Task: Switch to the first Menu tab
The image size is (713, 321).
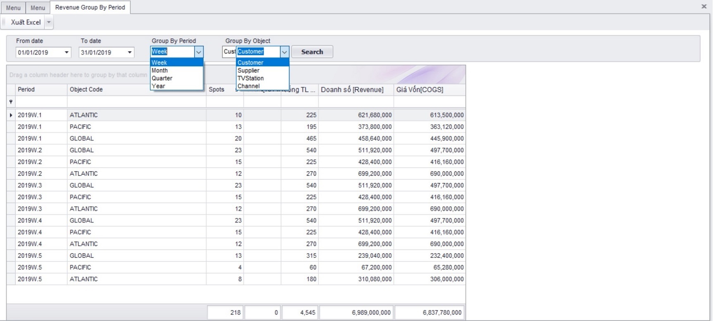Action: 13,8
